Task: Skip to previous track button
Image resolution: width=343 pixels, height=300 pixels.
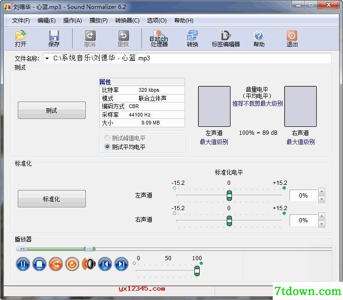Action: point(105,264)
